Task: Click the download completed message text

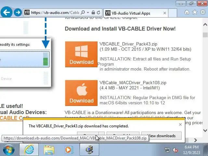Action: 79,126
